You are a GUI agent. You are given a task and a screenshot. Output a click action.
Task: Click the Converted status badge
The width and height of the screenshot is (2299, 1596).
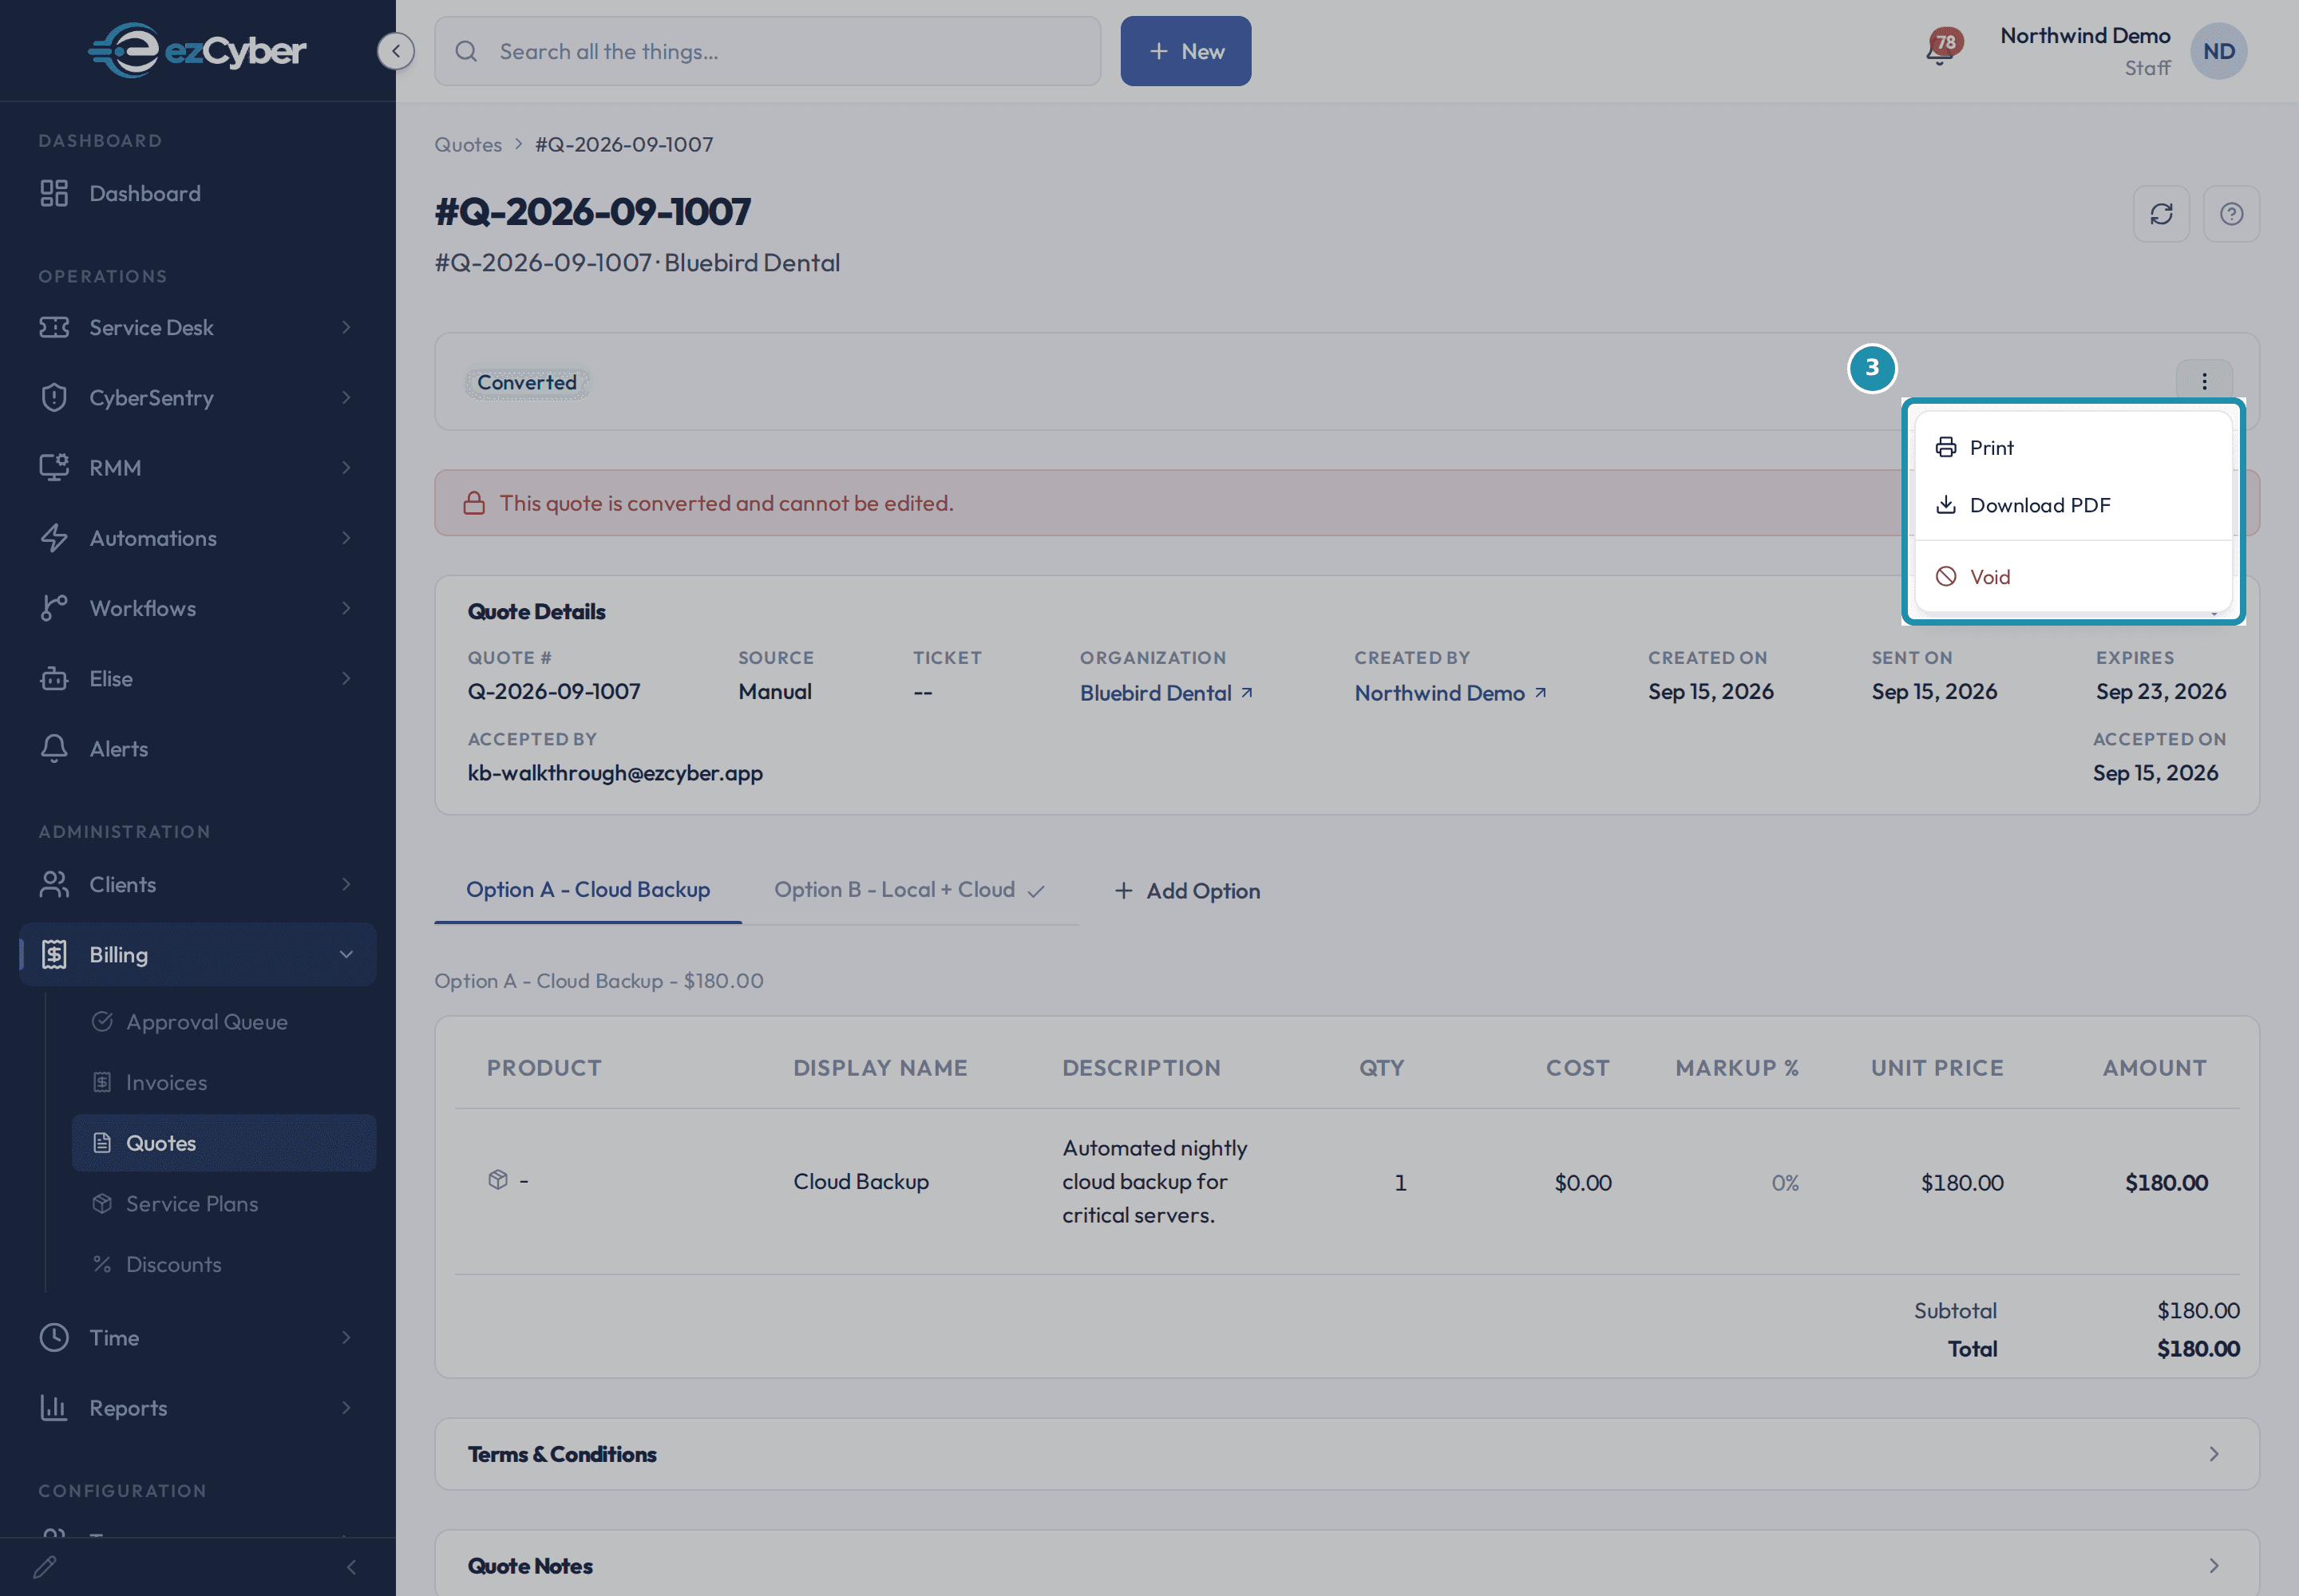point(527,383)
